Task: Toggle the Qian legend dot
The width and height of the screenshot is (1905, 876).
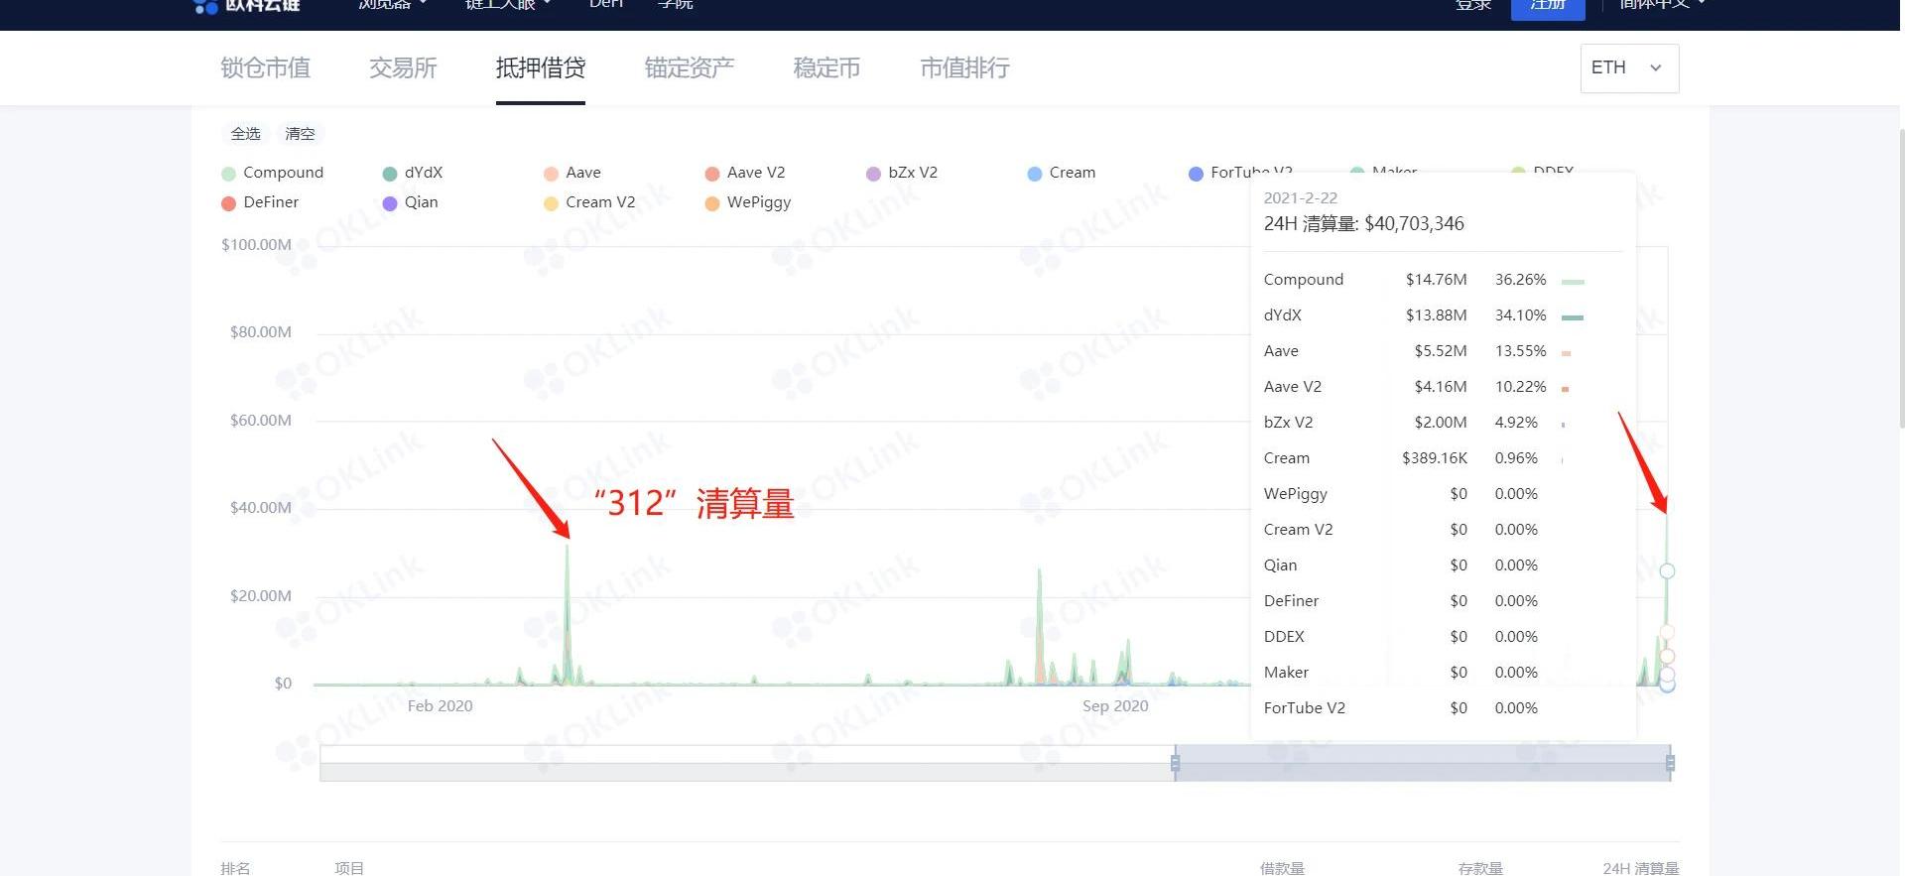Action: (x=390, y=203)
